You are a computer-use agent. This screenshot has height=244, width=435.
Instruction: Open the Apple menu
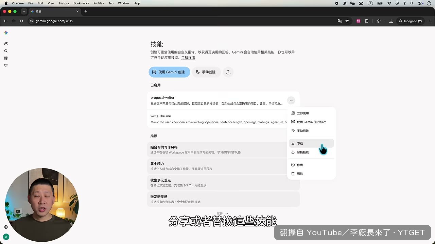tap(6, 3)
